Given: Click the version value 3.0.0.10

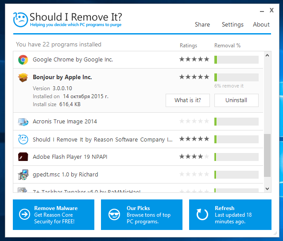Looking at the screenshot, I should (62, 88).
